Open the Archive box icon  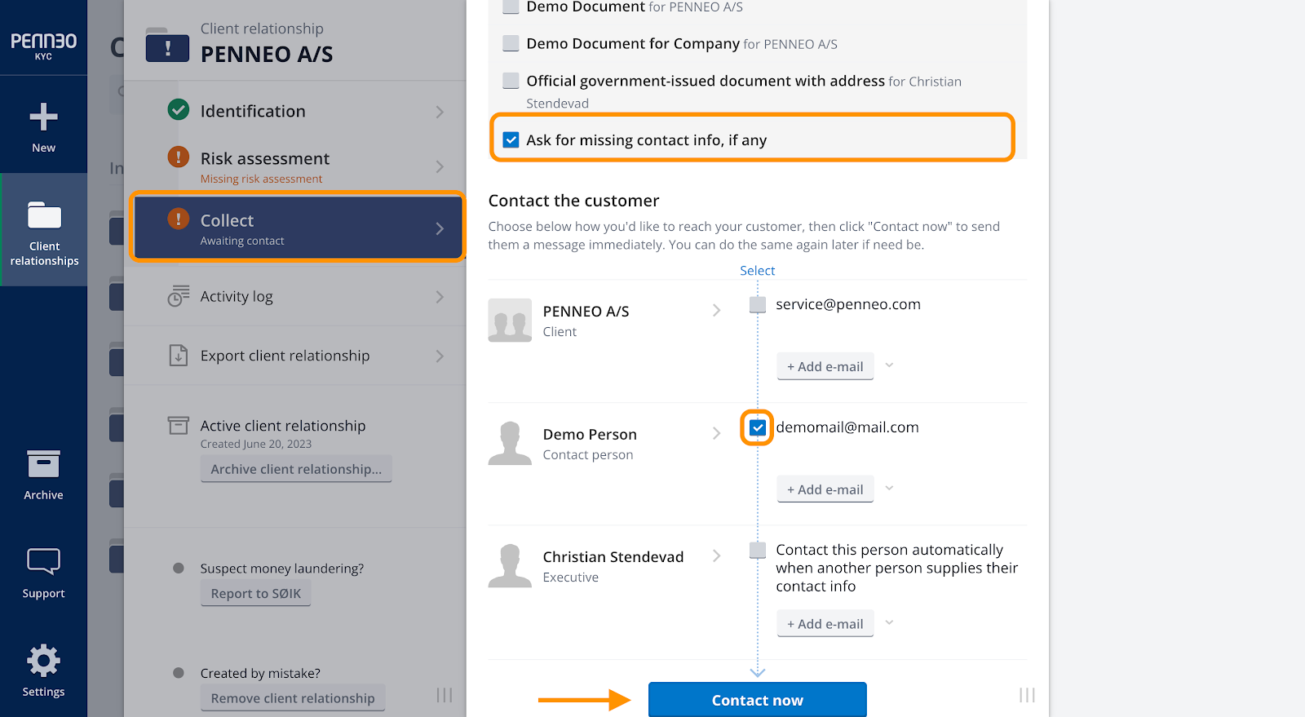pos(43,463)
